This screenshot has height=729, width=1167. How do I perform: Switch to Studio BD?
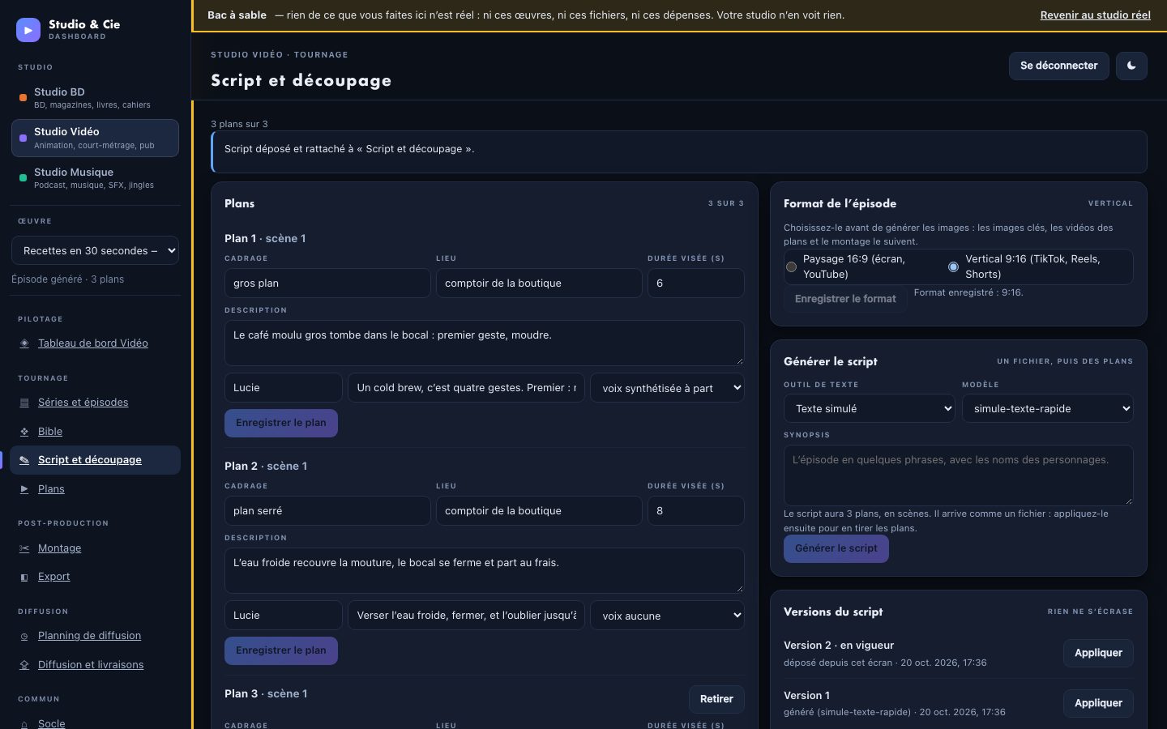pos(95,98)
